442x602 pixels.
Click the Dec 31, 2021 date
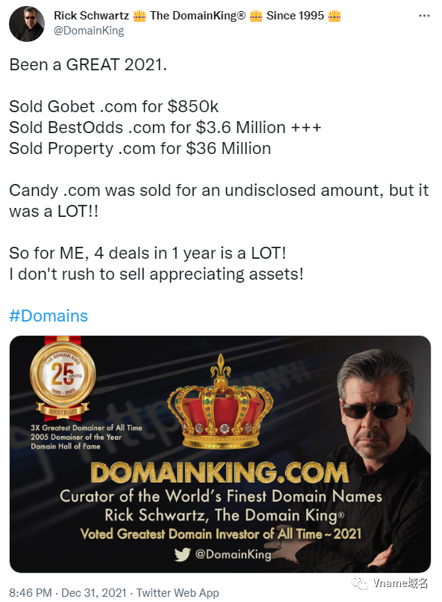[94, 592]
